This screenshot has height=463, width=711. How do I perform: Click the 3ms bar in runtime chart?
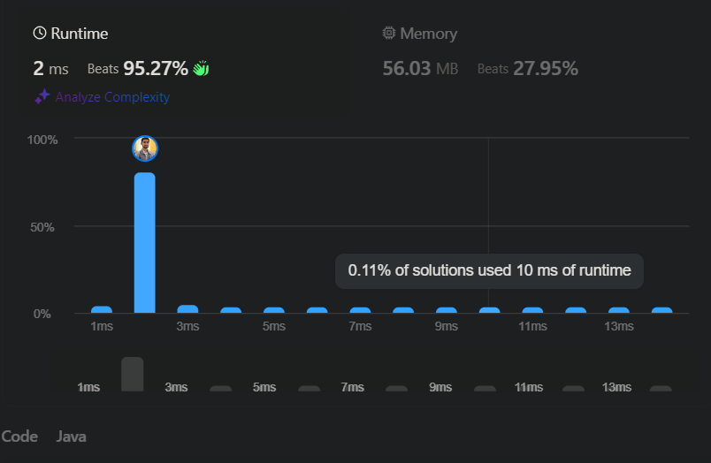pyautogui.click(x=187, y=309)
